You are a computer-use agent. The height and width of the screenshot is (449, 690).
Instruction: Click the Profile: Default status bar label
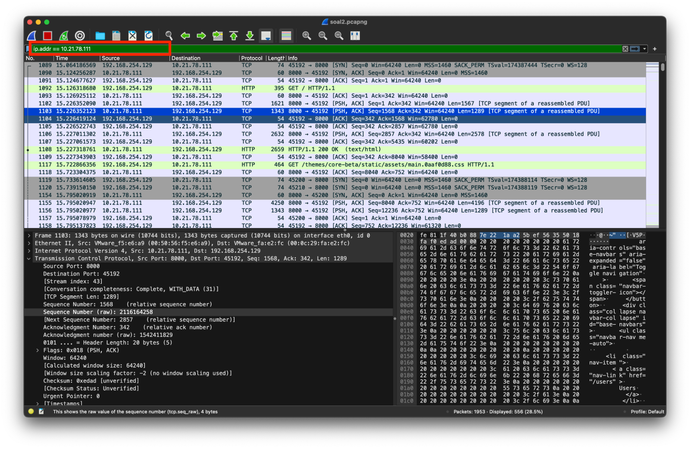[647, 411]
